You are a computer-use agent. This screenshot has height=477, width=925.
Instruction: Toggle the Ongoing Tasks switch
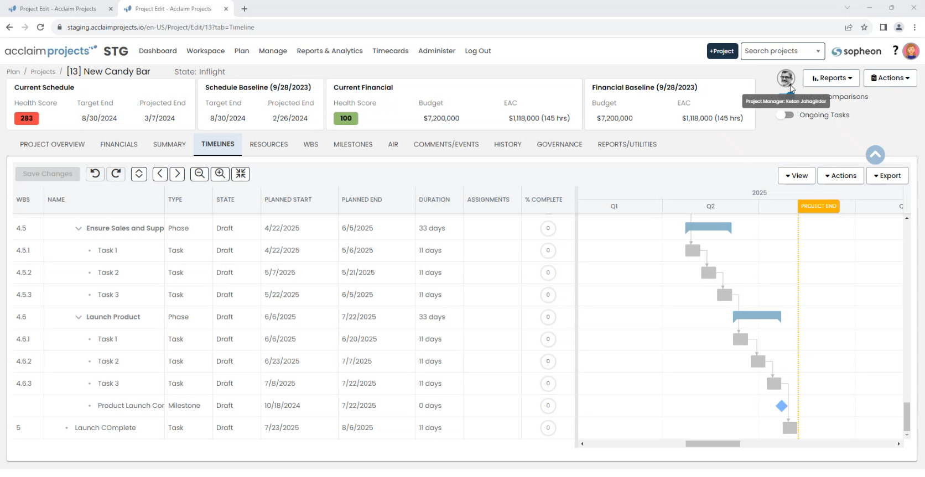pyautogui.click(x=785, y=115)
